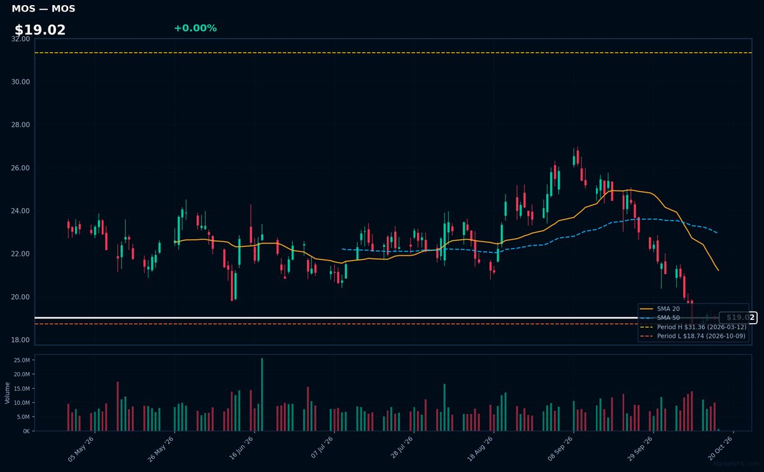Select the large $19.02 price header

[40, 30]
